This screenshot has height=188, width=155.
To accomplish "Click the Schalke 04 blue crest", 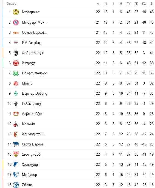I will pos(16,185).
